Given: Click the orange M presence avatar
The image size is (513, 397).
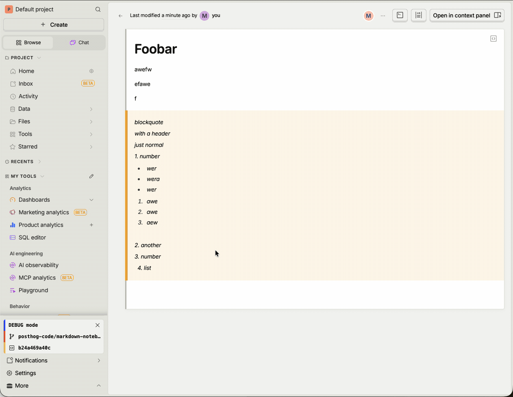Looking at the screenshot, I should pyautogui.click(x=369, y=16).
